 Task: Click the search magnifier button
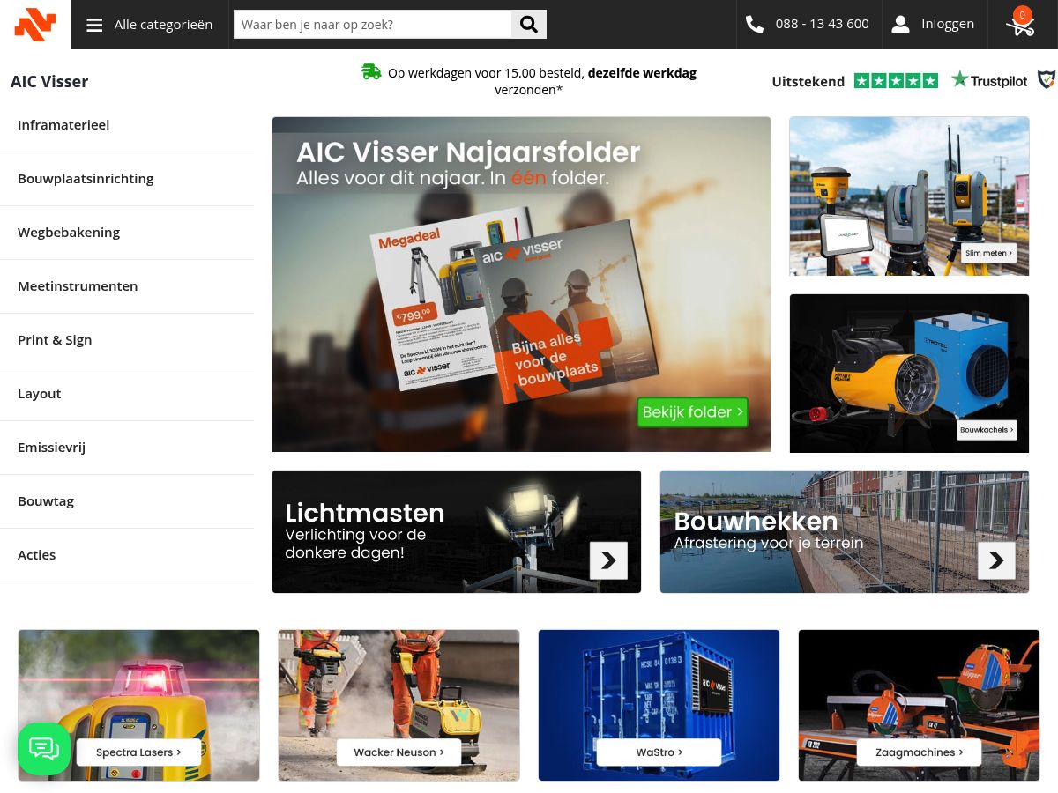pyautogui.click(x=529, y=25)
